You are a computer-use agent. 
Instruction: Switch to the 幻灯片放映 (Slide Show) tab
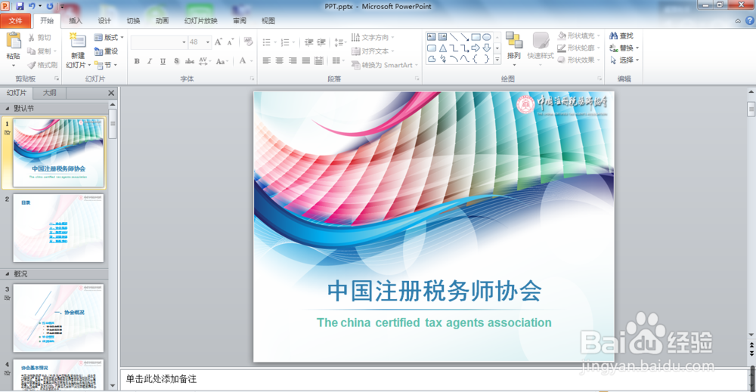click(201, 20)
